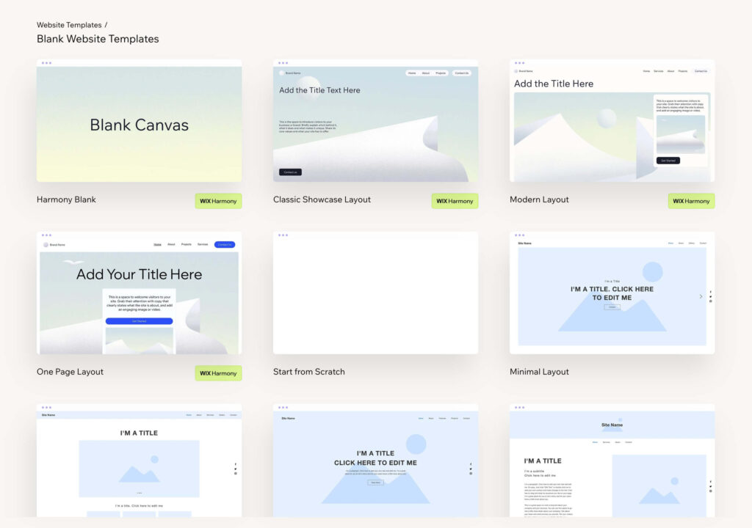Click the WIX Harmony badge beside Classic Showcase Layout
This screenshot has height=528, width=752.
[455, 201]
